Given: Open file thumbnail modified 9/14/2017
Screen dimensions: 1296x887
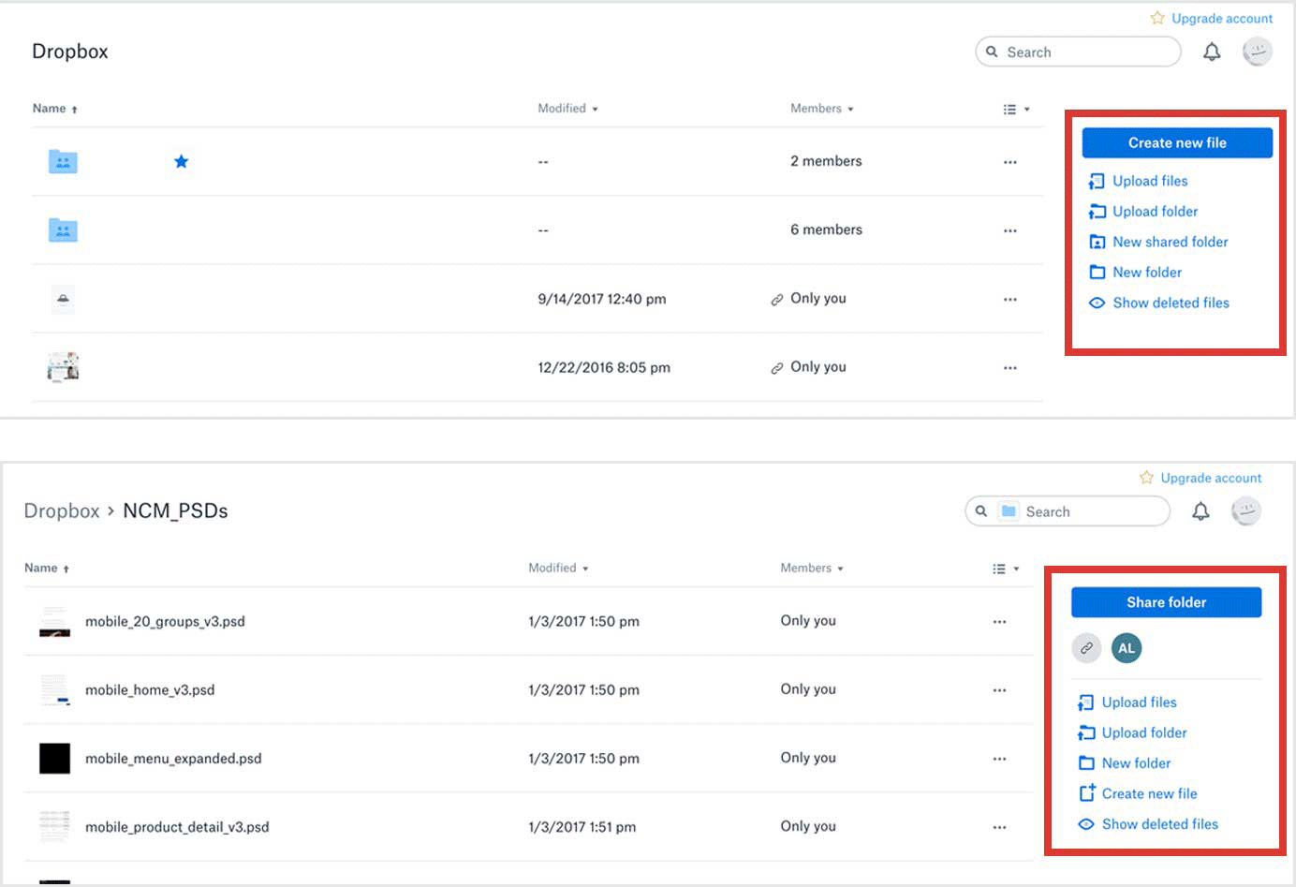Looking at the screenshot, I should pyautogui.click(x=63, y=299).
